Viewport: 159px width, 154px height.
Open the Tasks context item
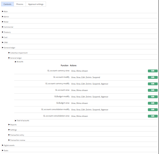point(6,151)
